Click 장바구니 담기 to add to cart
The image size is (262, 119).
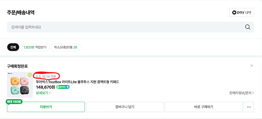tap(125, 107)
